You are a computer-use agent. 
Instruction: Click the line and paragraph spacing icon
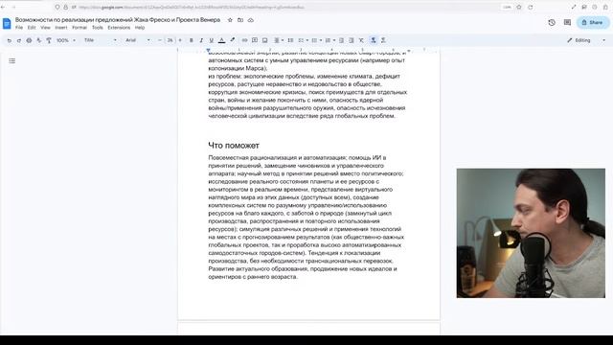[290, 40]
